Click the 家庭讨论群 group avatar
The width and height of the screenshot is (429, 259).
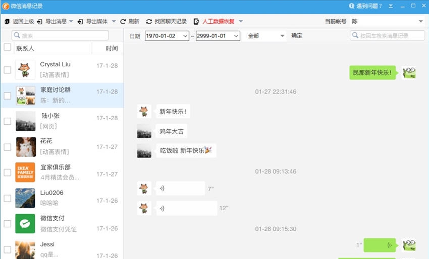[25, 96]
